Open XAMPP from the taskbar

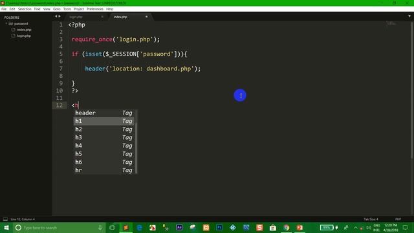click(206, 228)
